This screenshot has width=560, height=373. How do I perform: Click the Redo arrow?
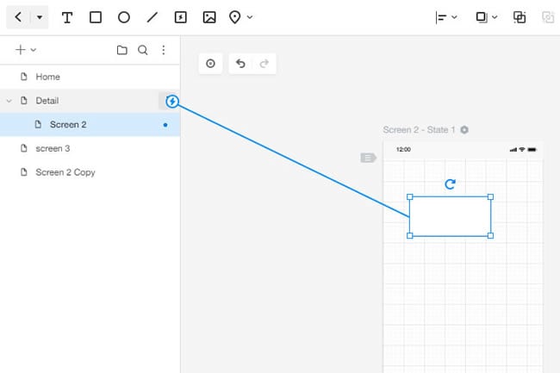[264, 64]
